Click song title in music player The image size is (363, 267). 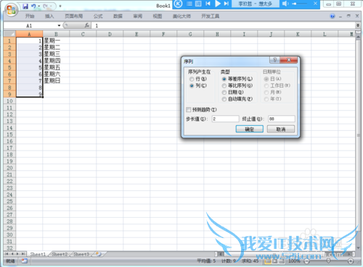(x=256, y=4)
